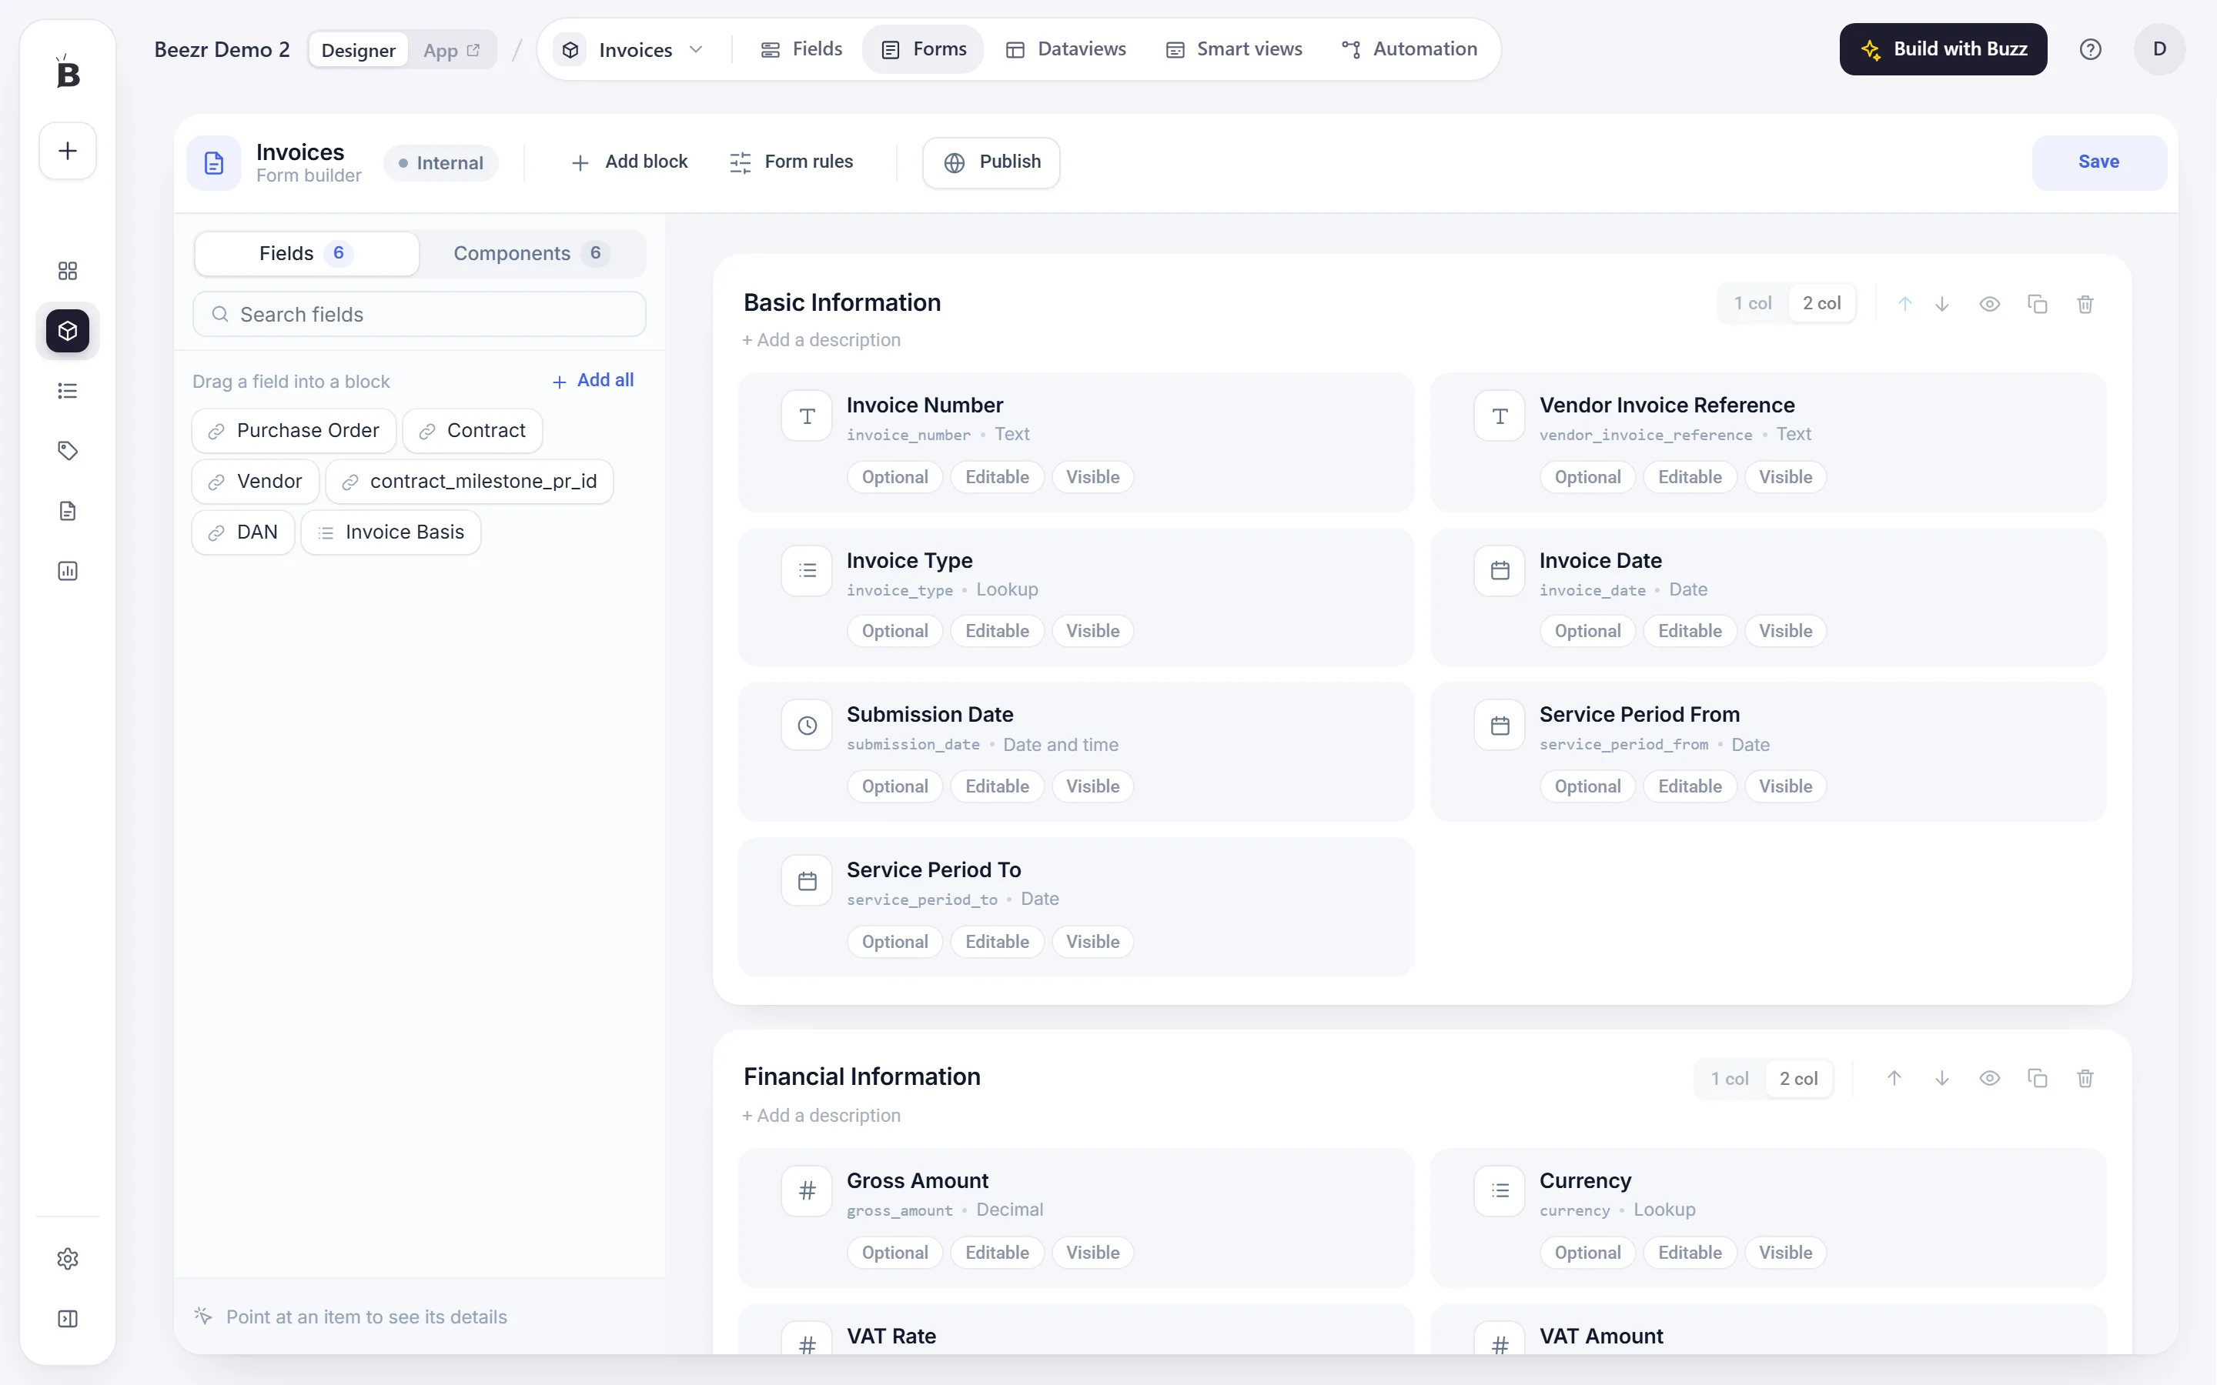
Task: Toggle Visible on Invoice Date field
Action: (1785, 631)
